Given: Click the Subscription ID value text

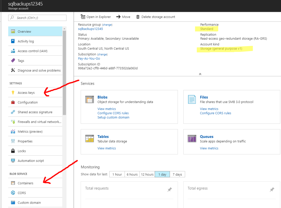Looking at the screenshot, I should [108, 68].
